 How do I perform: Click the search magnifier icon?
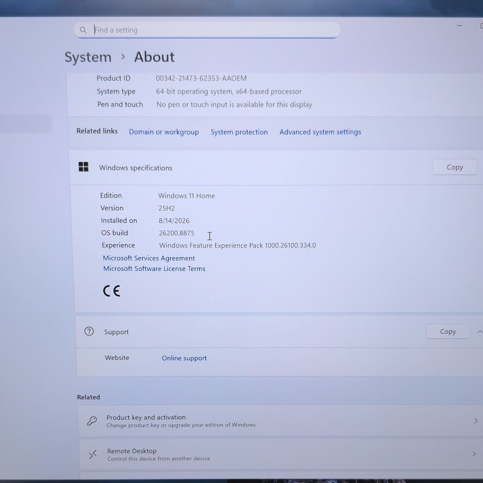[83, 30]
